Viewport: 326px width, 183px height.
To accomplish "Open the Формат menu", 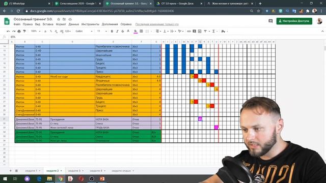I will pos(61,24).
